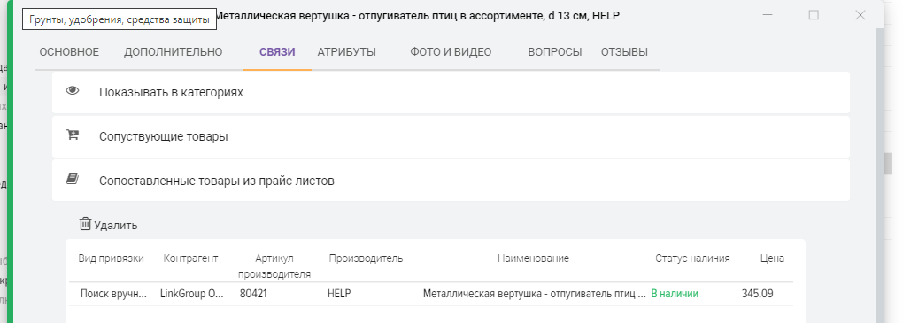Select the СВЯЗИ tab
This screenshot has width=903, height=323.
277,52
